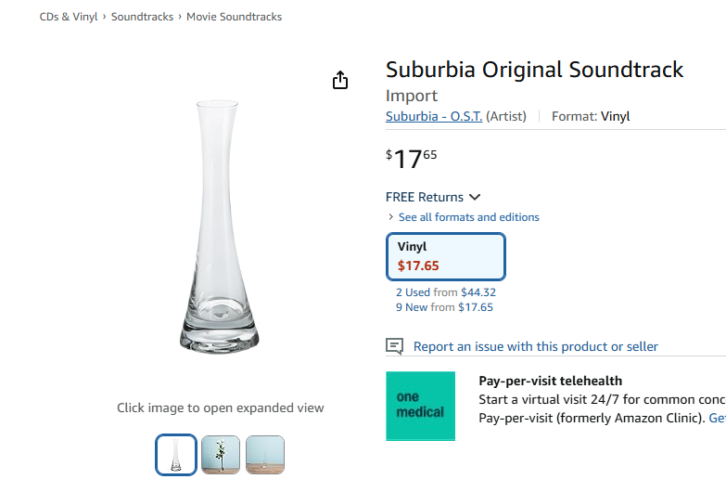The width and height of the screenshot is (726, 479).
Task: Select the third product thumbnail
Action: (x=265, y=455)
